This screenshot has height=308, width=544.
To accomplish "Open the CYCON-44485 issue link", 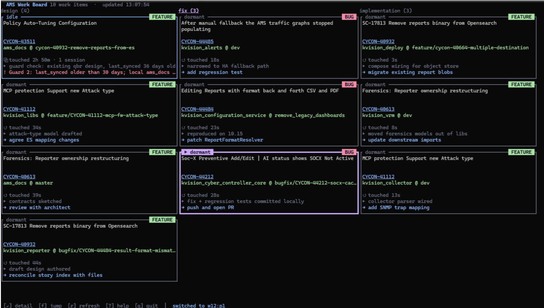I will [198, 41].
